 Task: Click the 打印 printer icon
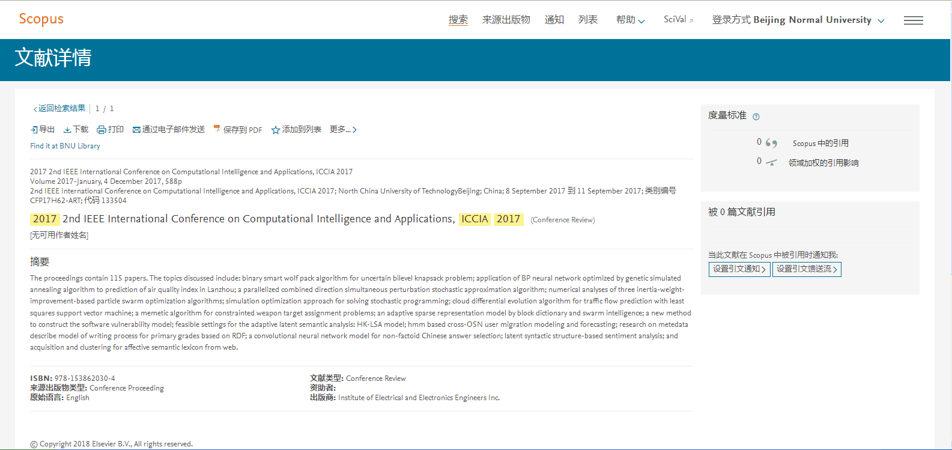click(102, 130)
